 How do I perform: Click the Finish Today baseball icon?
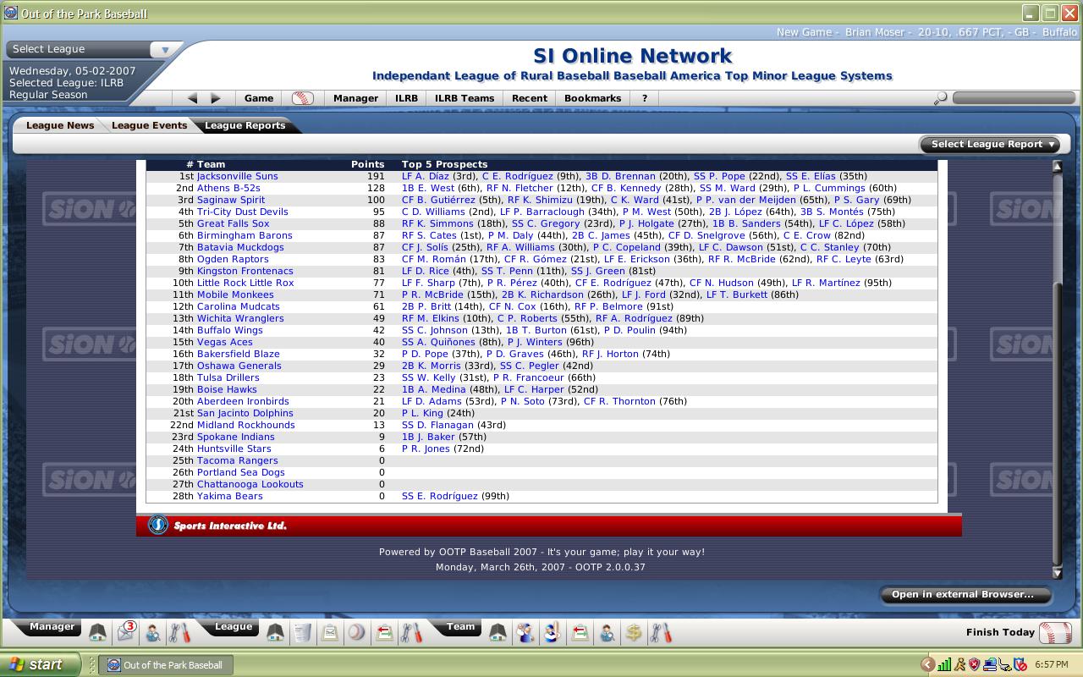[x=1056, y=632]
